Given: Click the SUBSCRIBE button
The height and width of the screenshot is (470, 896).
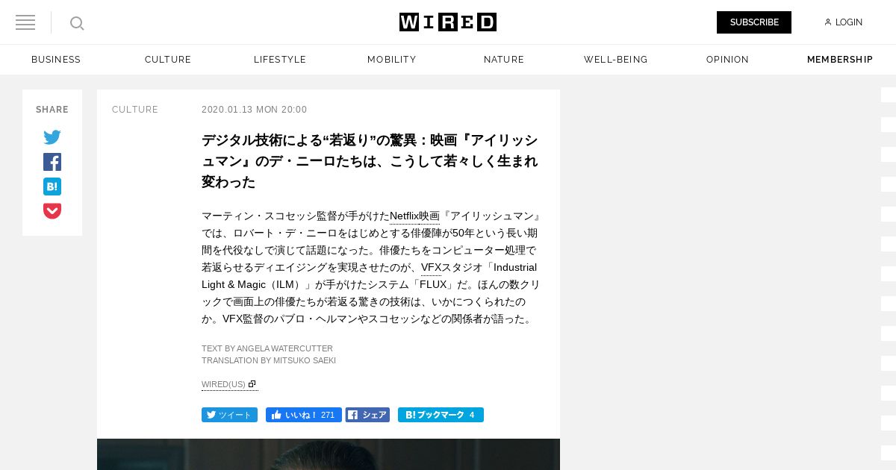Looking at the screenshot, I should click(754, 22).
